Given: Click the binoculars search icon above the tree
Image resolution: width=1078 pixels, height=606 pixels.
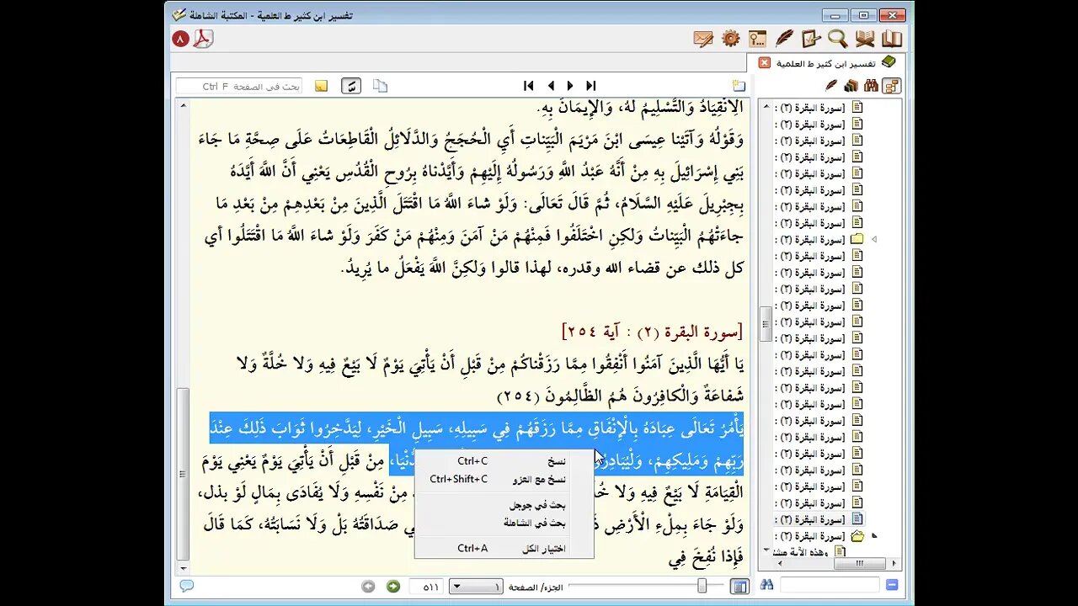Looking at the screenshot, I should 871,85.
